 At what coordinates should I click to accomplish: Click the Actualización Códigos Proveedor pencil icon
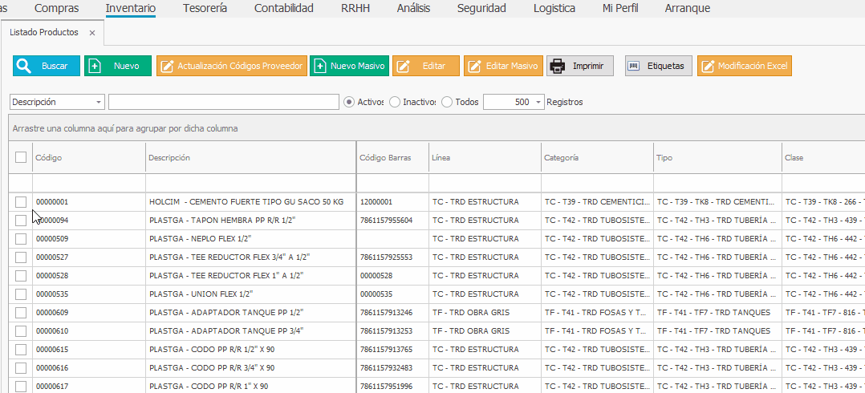point(167,66)
